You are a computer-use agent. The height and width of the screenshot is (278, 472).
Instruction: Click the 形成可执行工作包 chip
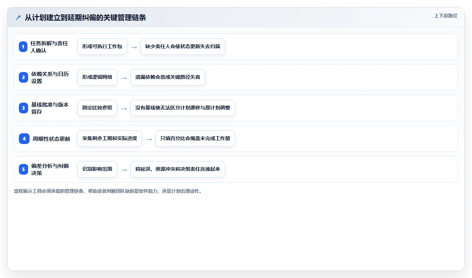click(102, 47)
